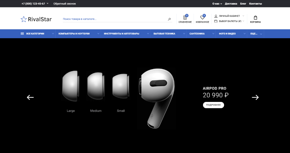Click the RivalStar star logo

[x=24, y=19]
